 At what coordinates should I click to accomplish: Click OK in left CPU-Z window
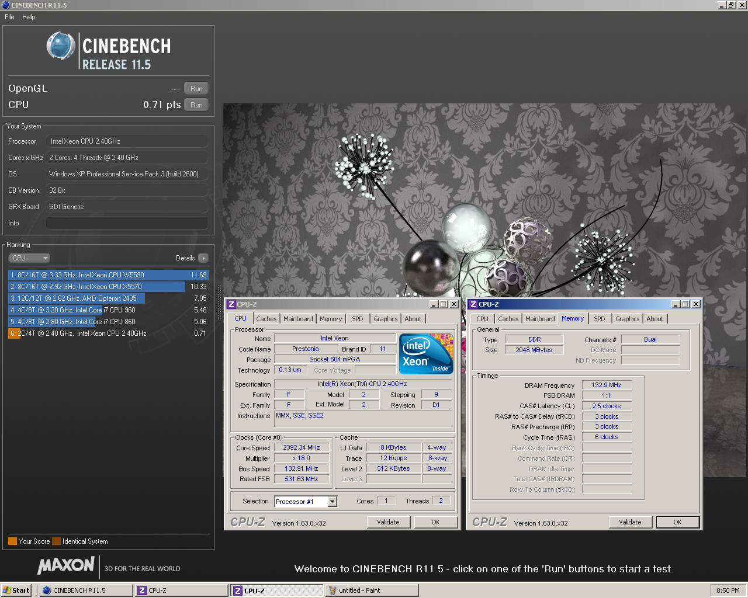click(x=435, y=523)
